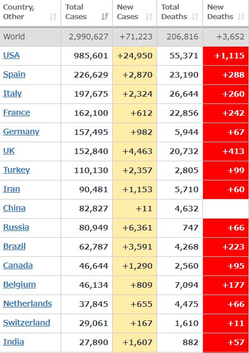Sort table by Total Cases icon
This screenshot has height=353, width=249.
click(x=105, y=17)
